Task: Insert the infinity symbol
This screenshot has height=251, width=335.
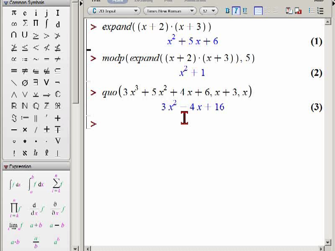Action: 14,24
